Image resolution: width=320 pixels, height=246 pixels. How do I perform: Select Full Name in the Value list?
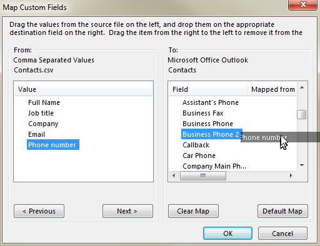[x=44, y=102]
